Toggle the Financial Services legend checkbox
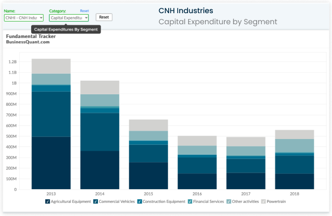332x216 pixels. coord(190,201)
